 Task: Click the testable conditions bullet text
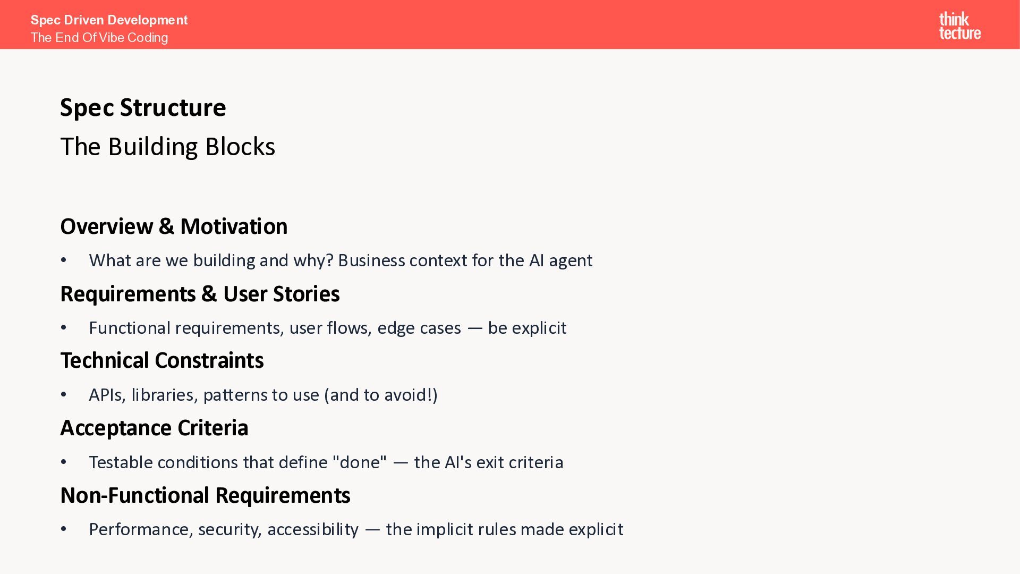pyautogui.click(x=326, y=462)
